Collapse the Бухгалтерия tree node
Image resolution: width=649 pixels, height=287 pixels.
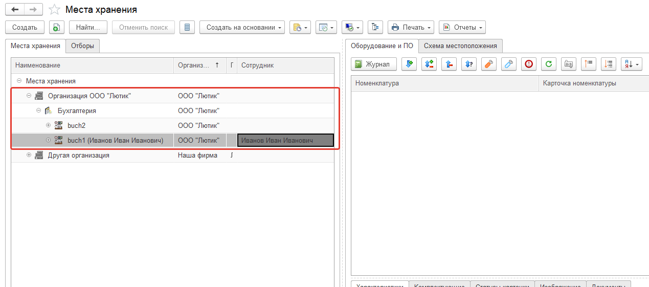pos(39,111)
